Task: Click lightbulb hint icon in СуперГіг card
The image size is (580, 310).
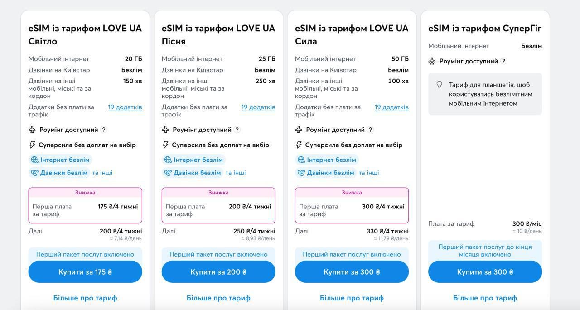Action: click(x=439, y=85)
